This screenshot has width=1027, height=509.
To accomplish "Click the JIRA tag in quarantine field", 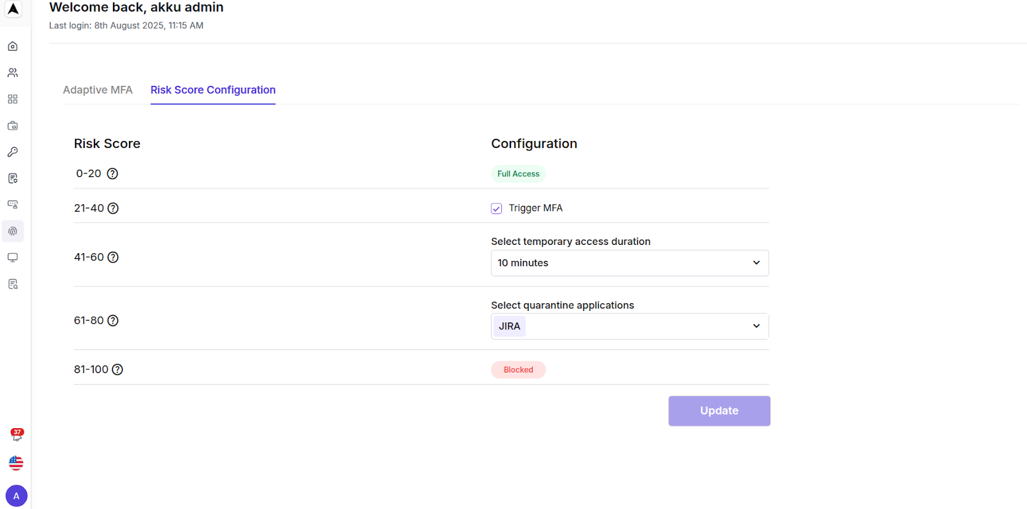I will 510,326.
